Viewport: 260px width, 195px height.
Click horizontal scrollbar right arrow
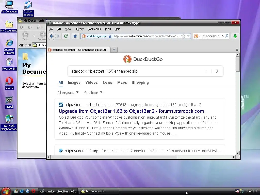pos(234,157)
